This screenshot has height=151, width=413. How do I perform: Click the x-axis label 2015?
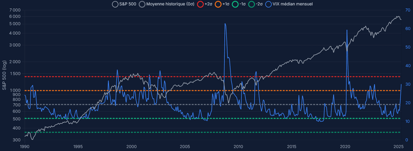[x=292, y=146]
